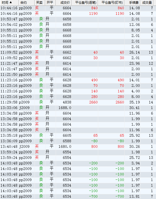Screen dimensions: 156x199
Task: Click profit 70 under 平仓盈亏(盯市)
Action: (x=122, y=86)
